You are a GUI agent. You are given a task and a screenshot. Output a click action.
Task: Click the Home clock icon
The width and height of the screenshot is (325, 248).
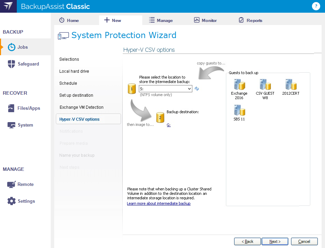click(62, 20)
